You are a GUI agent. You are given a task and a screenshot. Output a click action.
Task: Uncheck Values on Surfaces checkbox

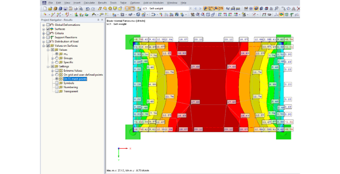(48, 46)
